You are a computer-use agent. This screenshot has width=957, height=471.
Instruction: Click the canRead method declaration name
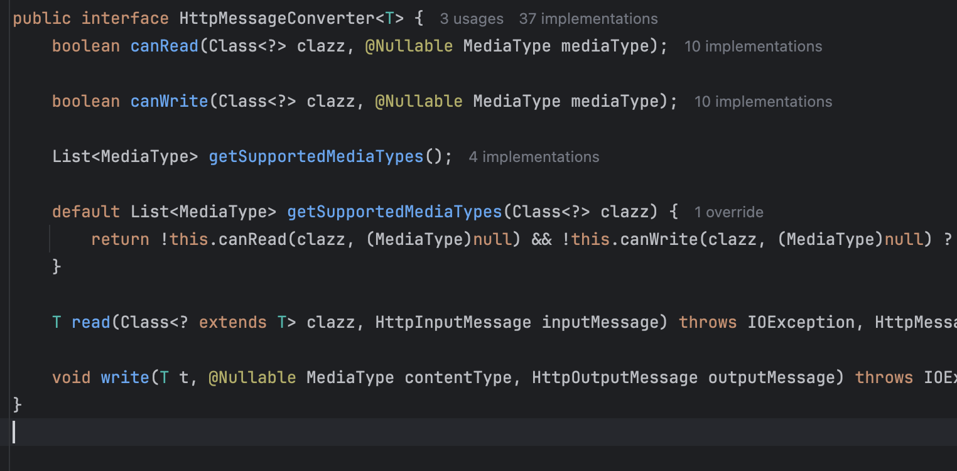[165, 46]
